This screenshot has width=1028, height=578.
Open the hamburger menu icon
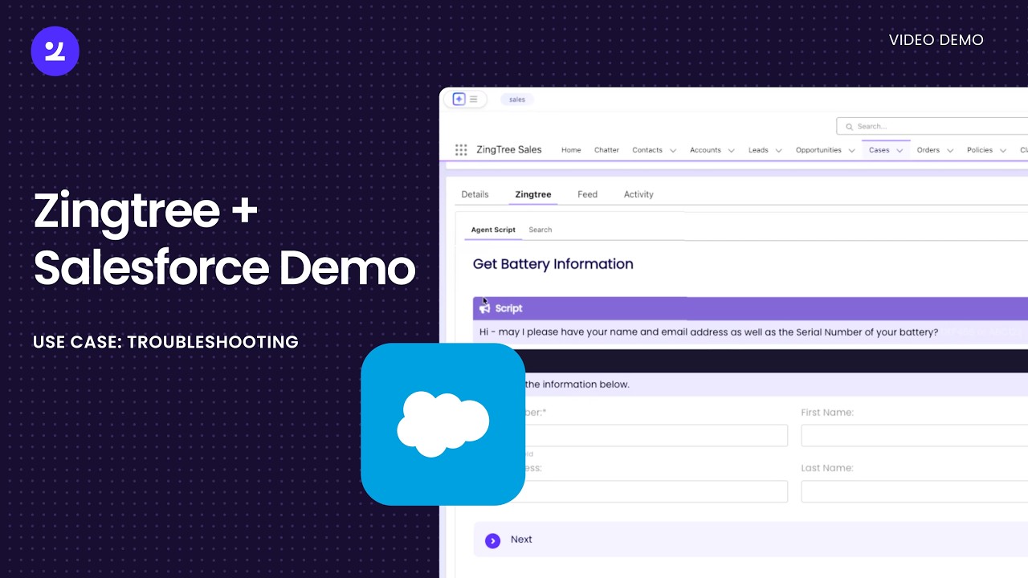click(474, 100)
